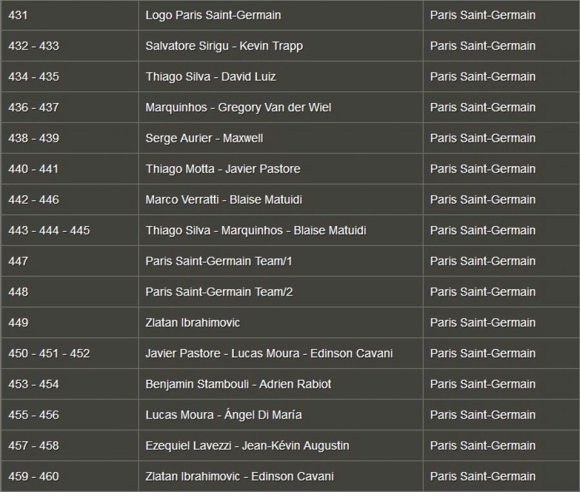The width and height of the screenshot is (580, 492).
Task: Click the "450 - 451 - 452" number cell
Action: [49, 353]
